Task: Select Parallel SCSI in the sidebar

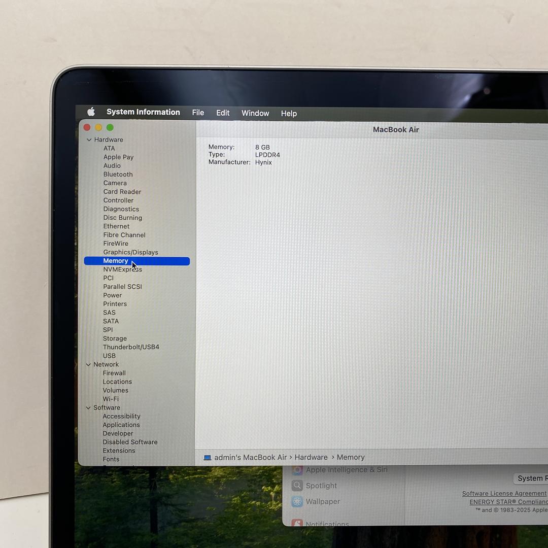Action: 123,287
